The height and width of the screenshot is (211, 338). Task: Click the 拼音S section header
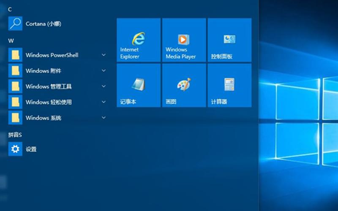[x=15, y=135]
